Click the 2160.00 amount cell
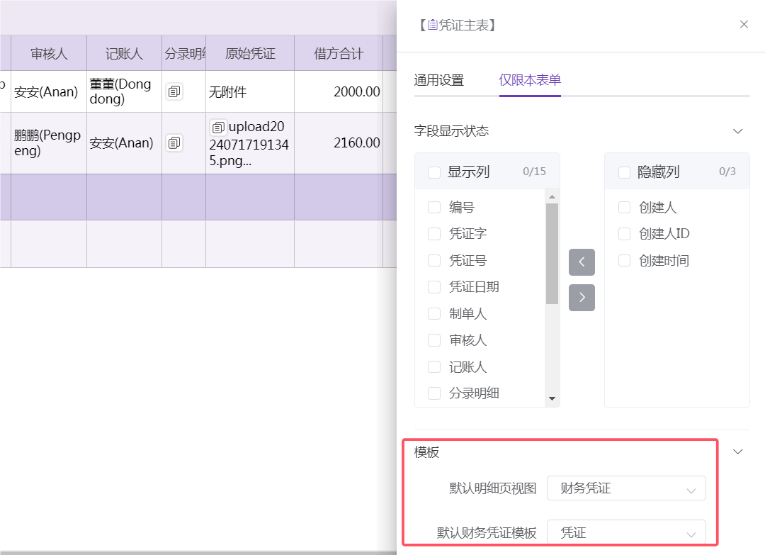765x555 pixels. [x=339, y=143]
